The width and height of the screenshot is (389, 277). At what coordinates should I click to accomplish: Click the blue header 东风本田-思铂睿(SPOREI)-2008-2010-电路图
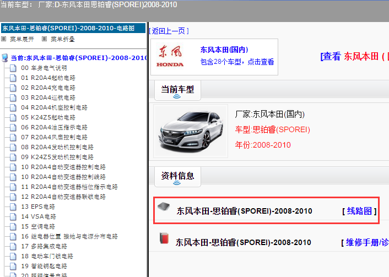73,28
